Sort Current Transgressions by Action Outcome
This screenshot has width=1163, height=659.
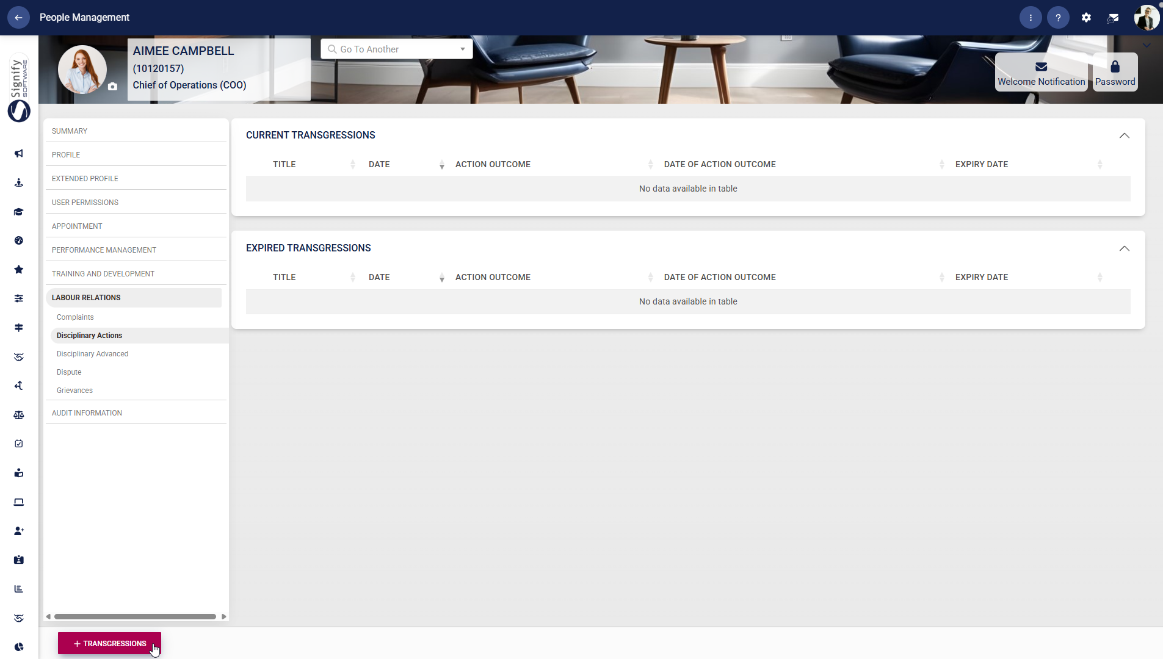(493, 165)
